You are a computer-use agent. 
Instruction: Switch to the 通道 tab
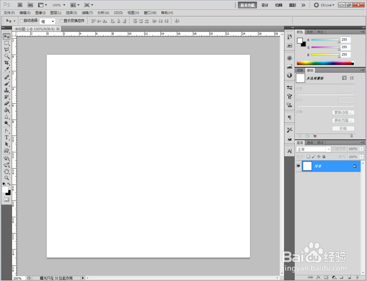tap(310, 143)
